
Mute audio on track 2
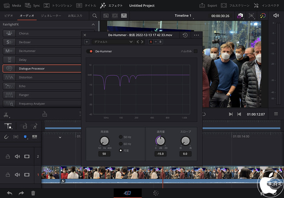17,156
